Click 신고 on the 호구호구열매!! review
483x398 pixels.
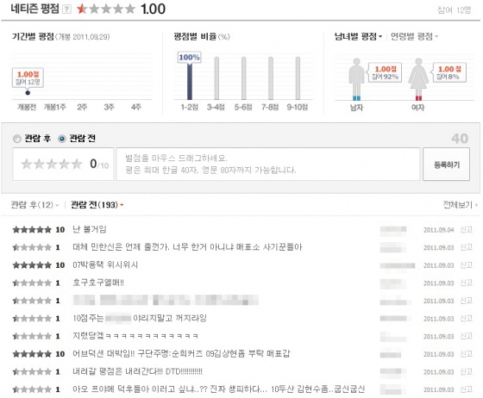click(466, 283)
